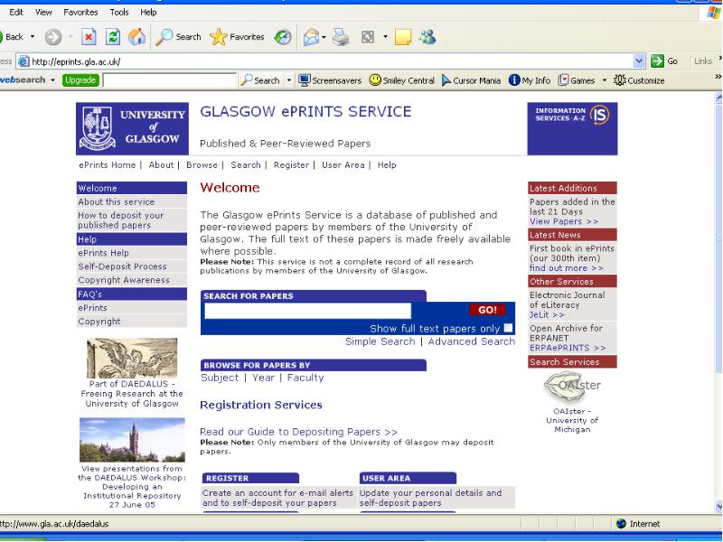Screen dimensions: 723x542
Task: Click the My Info toolbar icon
Action: pos(530,80)
